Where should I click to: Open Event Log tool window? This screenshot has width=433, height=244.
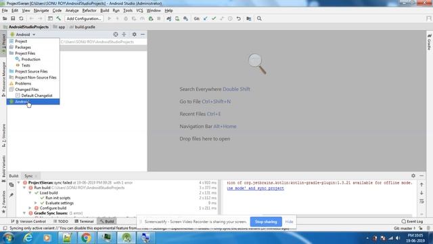(x=412, y=222)
